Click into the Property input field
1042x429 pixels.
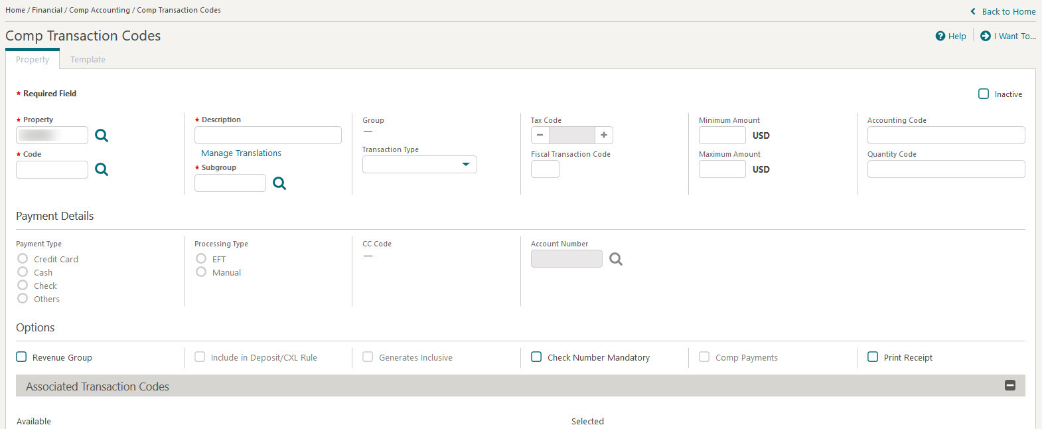[x=52, y=135]
